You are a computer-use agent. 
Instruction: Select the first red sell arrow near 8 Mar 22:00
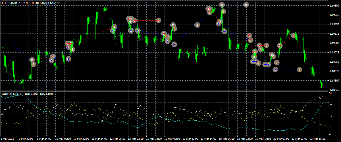click(x=32, y=60)
